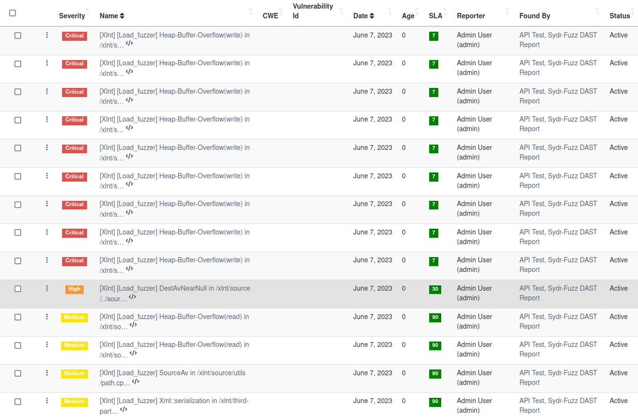
Task: Check the first Heap-Buffer-Overflow(read) row checkbox
Action: coord(18,317)
